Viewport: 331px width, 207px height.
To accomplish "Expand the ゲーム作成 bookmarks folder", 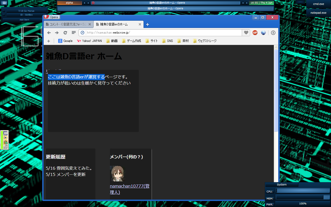I will coord(131,41).
